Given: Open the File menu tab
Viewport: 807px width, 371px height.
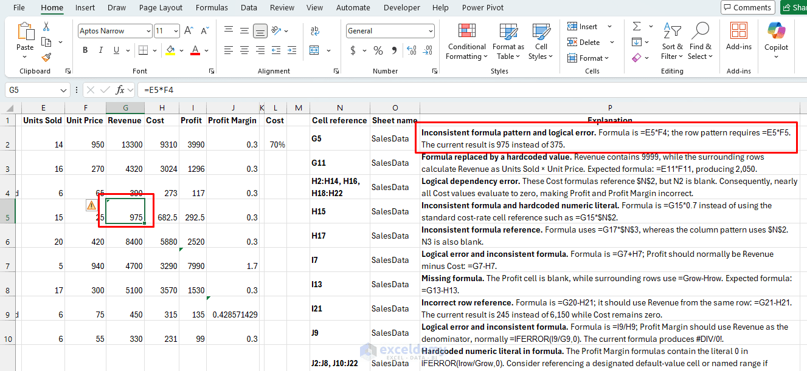Looking at the screenshot, I should coord(19,7).
